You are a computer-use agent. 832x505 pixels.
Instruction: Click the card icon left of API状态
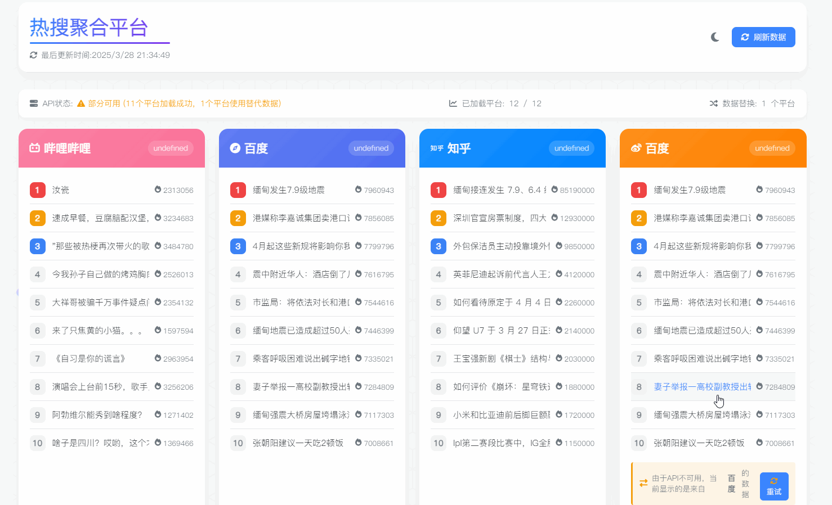(34, 103)
